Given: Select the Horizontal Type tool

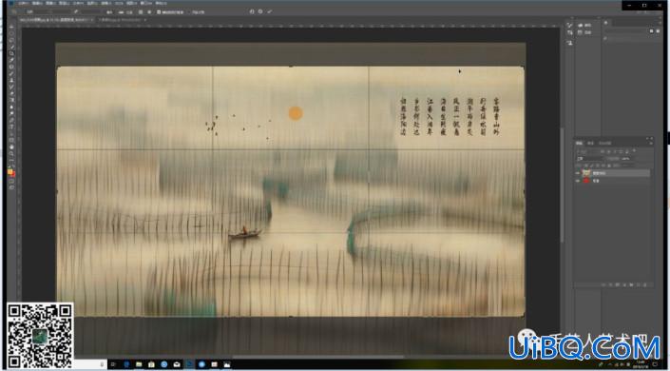Looking at the screenshot, I should 11,127.
